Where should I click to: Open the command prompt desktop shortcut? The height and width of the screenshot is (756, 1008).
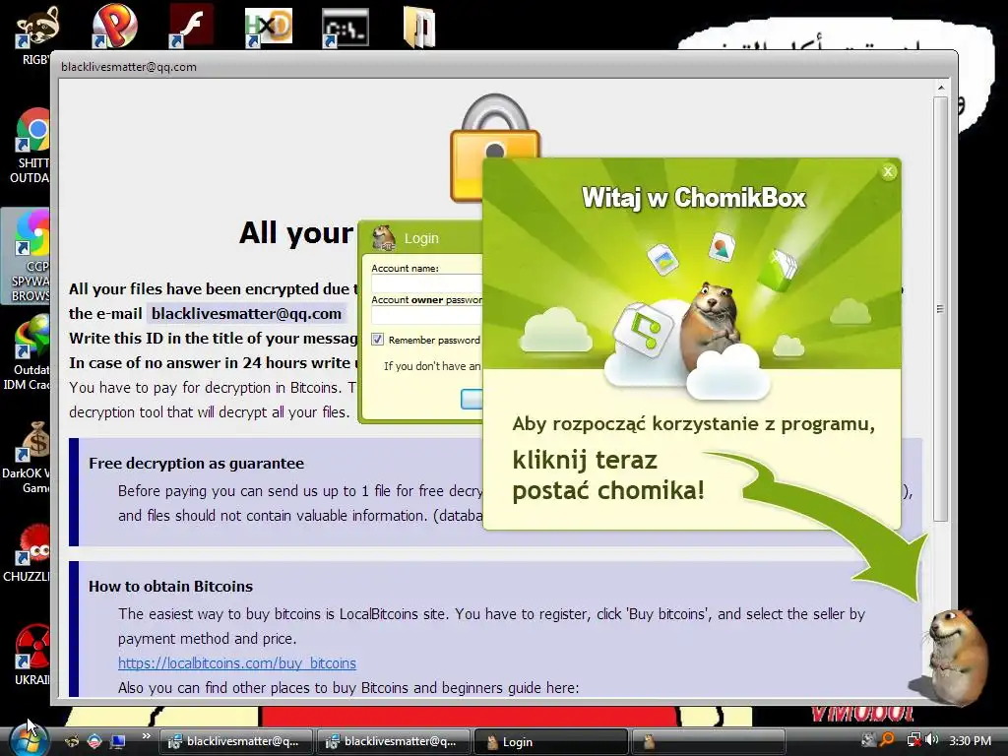tap(346, 28)
